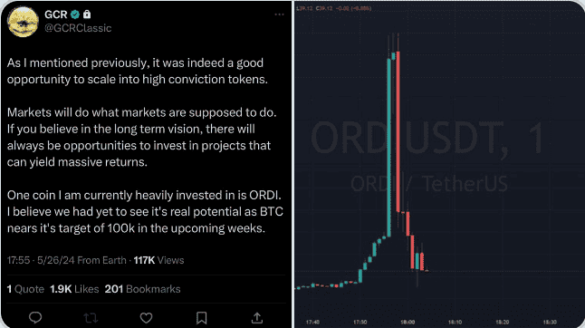View the 1 Quote list
585x328 pixels.
[25, 289]
